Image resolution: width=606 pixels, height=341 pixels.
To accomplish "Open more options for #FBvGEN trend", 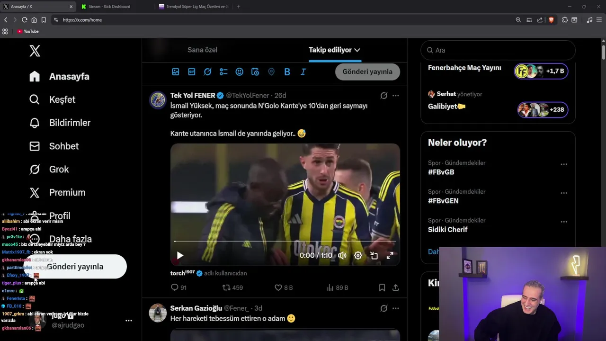I will [x=564, y=193].
